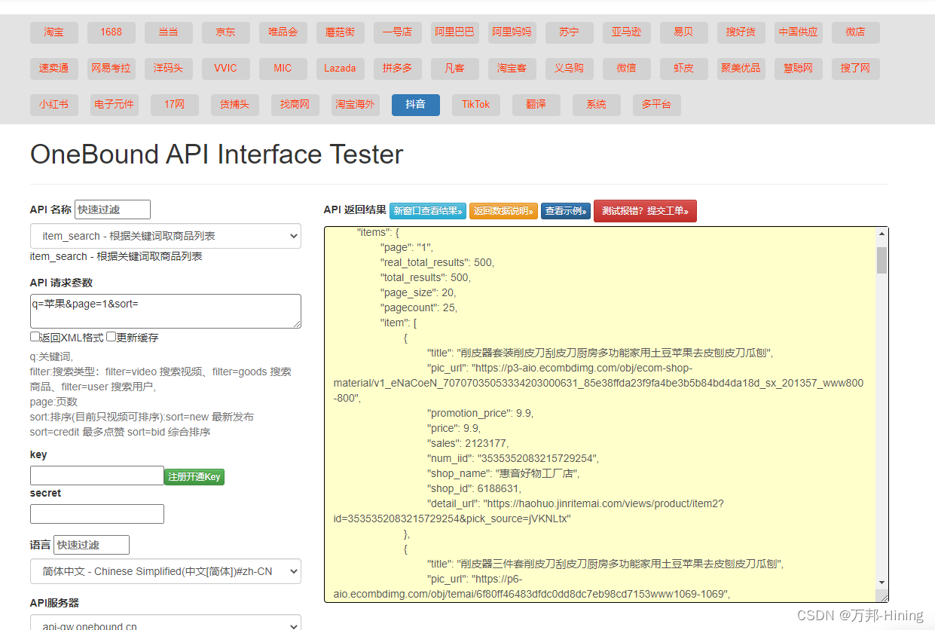Open the 凡客 platform tab
The image size is (935, 630).
click(x=454, y=69)
